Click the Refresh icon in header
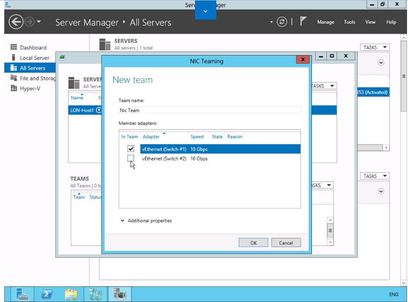This screenshot has height=302, width=408. point(282,22)
